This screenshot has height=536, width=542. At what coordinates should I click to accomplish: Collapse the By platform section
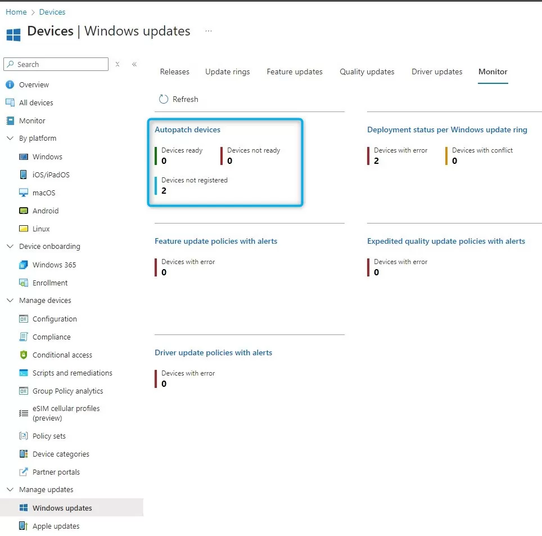click(x=10, y=138)
